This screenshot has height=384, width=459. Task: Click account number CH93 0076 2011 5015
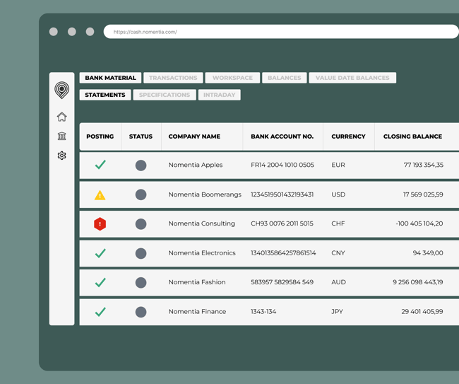(x=282, y=223)
